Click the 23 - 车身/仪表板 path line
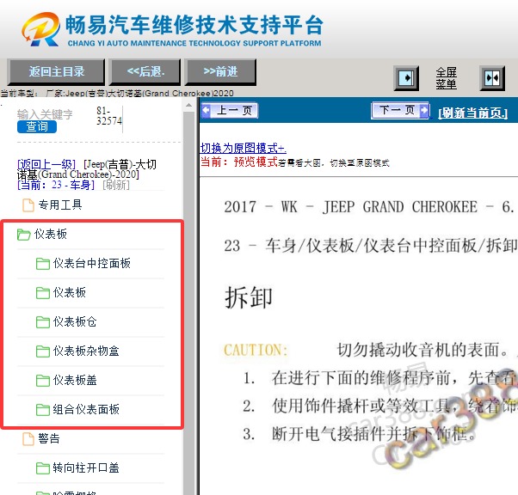 click(x=371, y=246)
